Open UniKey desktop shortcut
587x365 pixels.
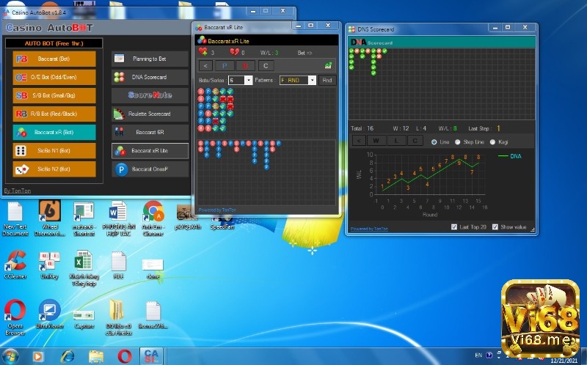(49, 265)
